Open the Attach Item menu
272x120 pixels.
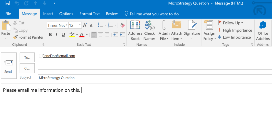coord(177,31)
